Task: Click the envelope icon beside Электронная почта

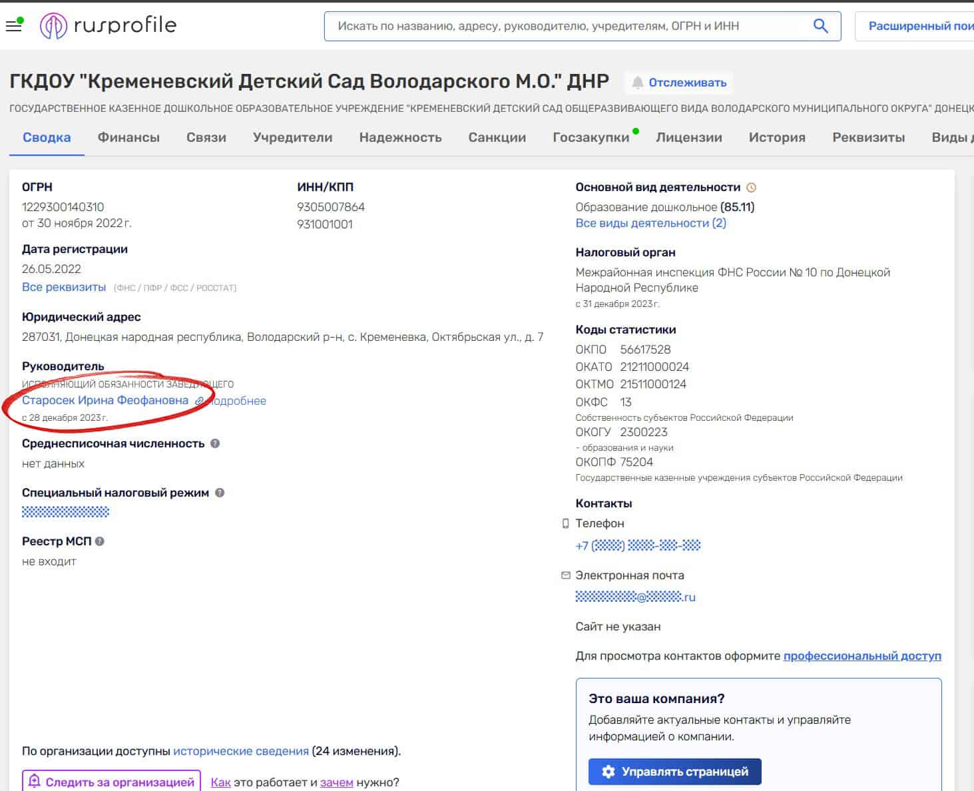Action: click(x=566, y=575)
